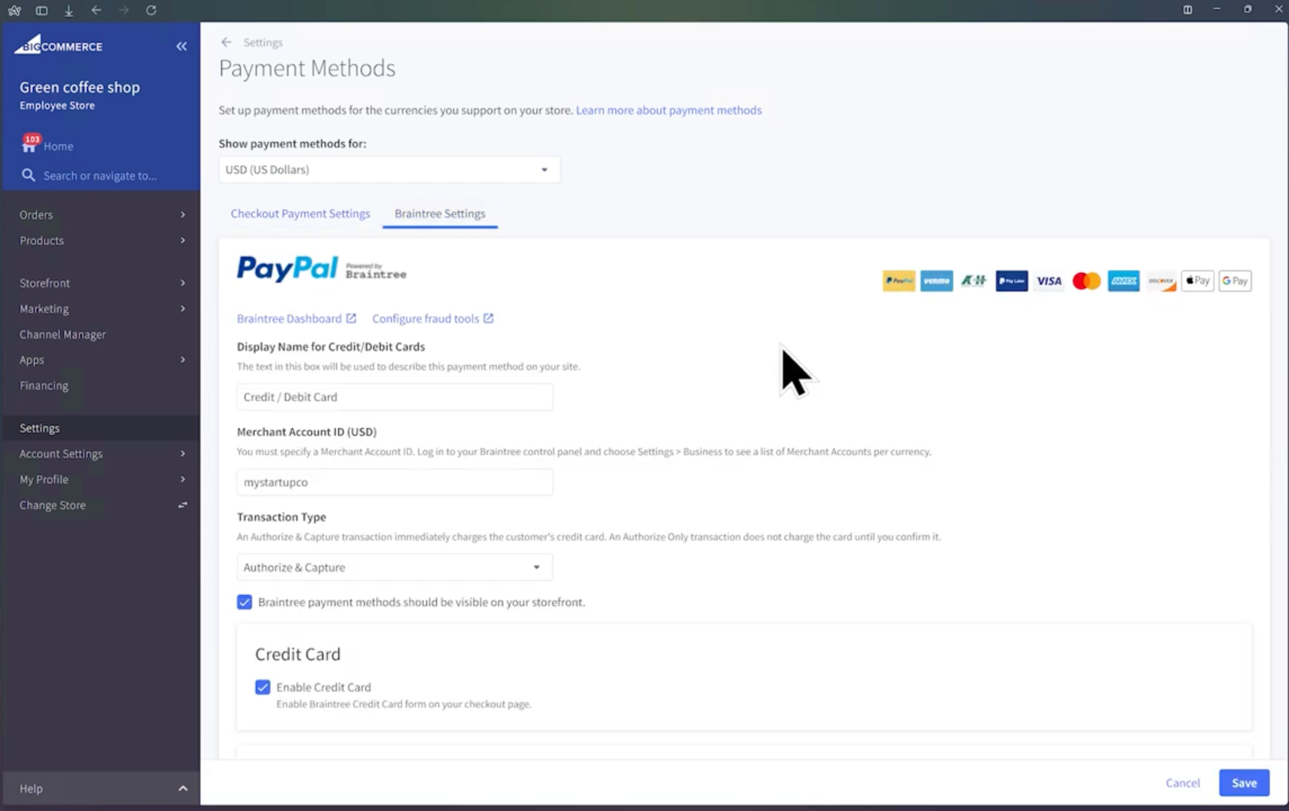Click the Venmo payment logo icon

coord(936,280)
